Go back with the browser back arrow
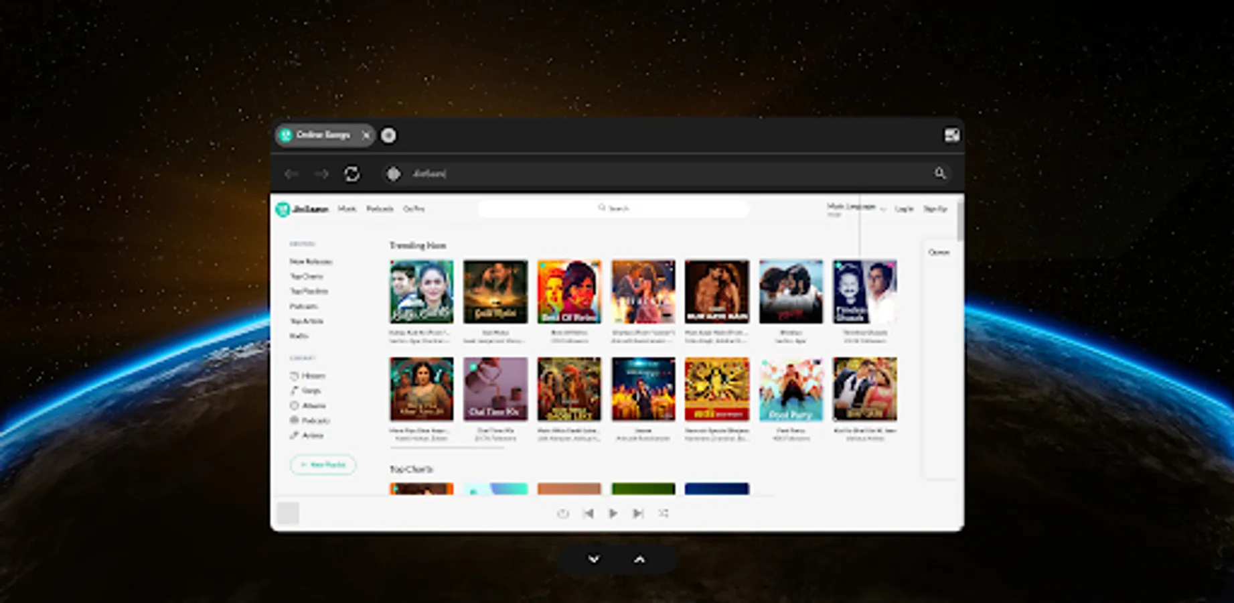The height and width of the screenshot is (603, 1234). point(291,174)
